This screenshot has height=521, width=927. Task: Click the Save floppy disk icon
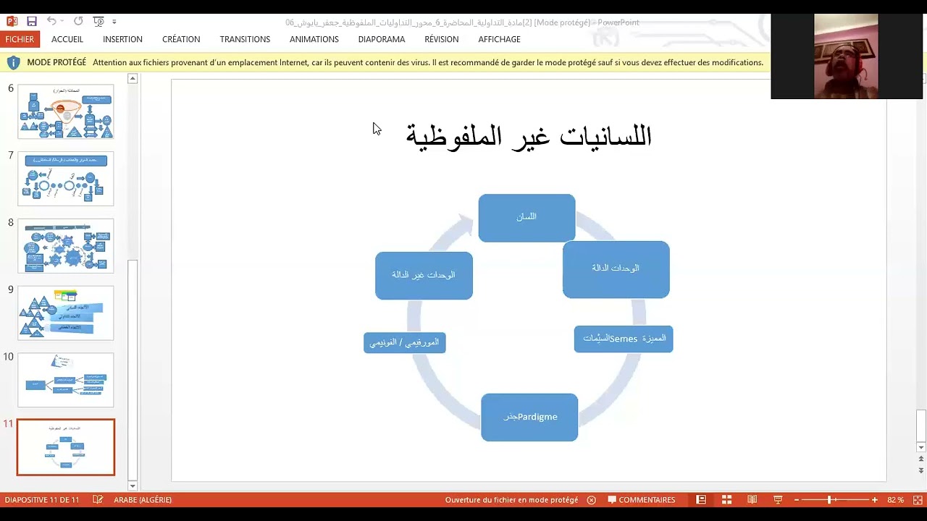click(x=32, y=22)
